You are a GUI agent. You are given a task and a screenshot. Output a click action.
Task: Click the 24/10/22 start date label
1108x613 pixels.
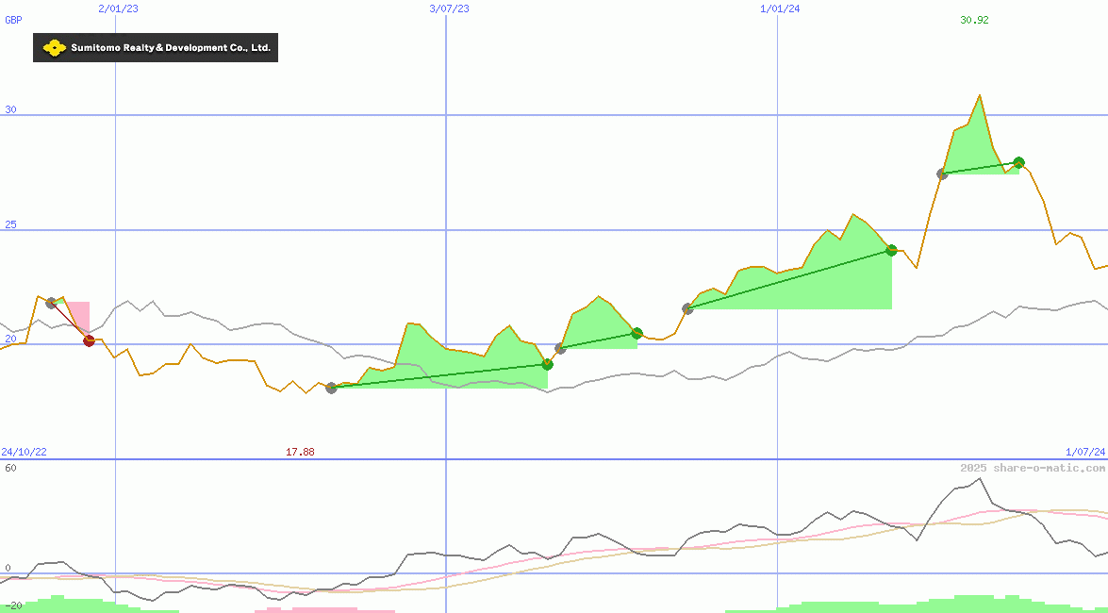tap(24, 452)
